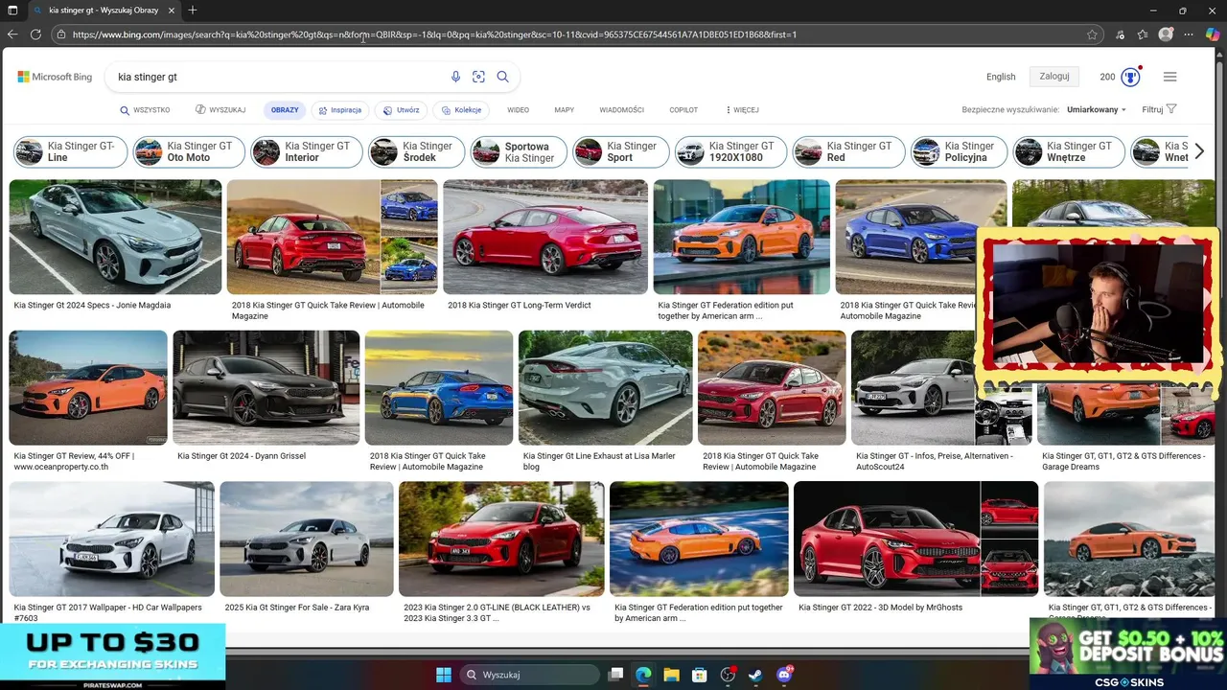
Task: Click the read aloud music note icon
Action: point(1121,34)
